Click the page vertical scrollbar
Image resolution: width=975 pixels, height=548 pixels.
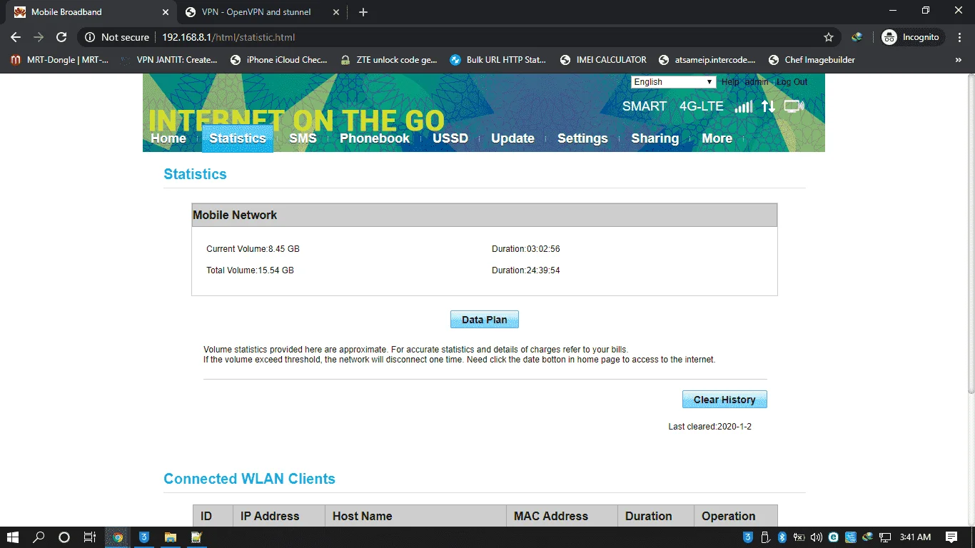point(970,235)
